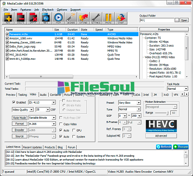The height and width of the screenshot is (176, 193).
Task: Click the Donate button
Action: coord(180,147)
